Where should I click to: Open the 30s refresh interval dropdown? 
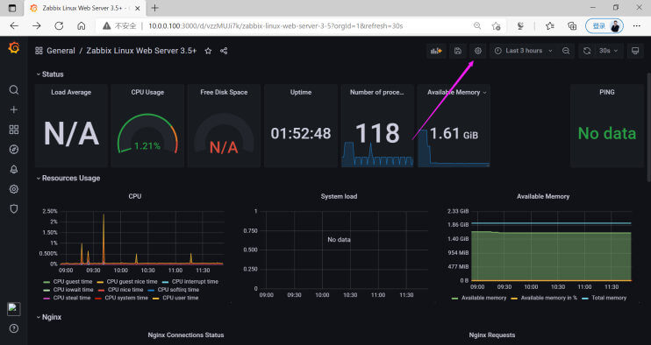point(609,51)
